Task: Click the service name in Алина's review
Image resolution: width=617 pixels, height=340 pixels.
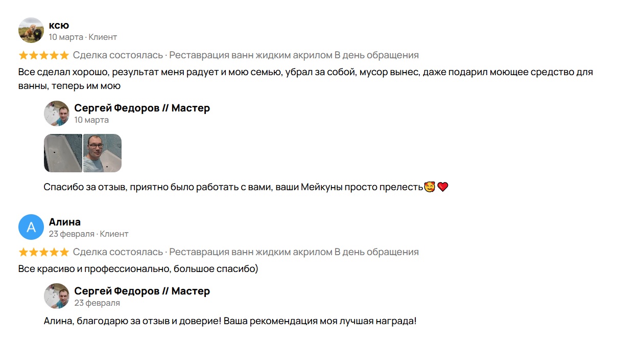Action: [294, 252]
